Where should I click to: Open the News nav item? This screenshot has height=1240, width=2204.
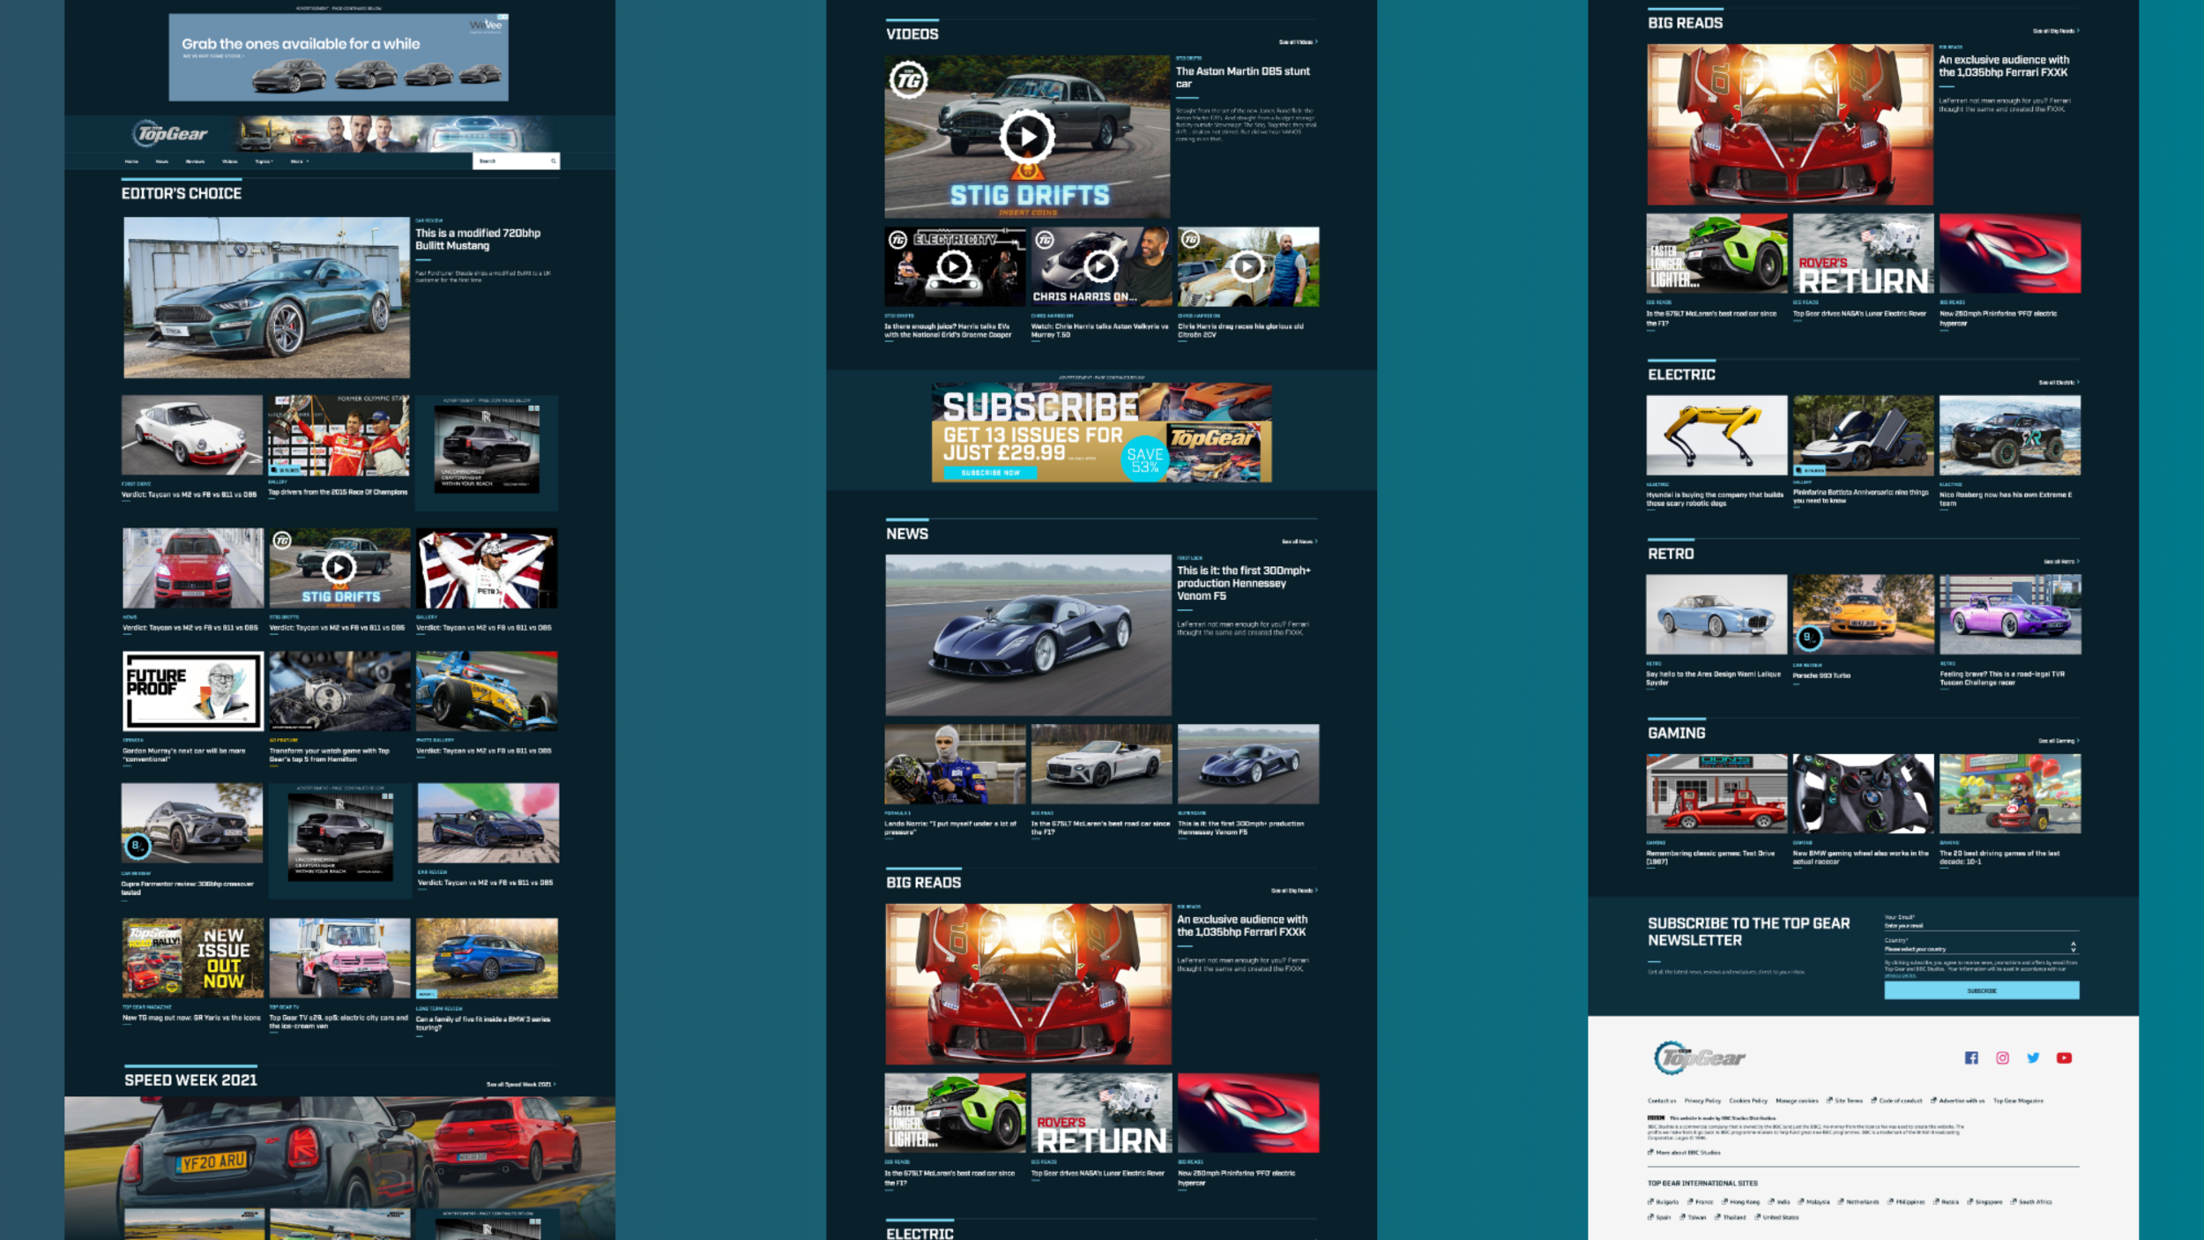pyautogui.click(x=162, y=161)
